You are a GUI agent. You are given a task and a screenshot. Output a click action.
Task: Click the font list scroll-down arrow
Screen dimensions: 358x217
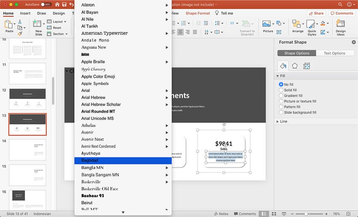tap(123, 212)
